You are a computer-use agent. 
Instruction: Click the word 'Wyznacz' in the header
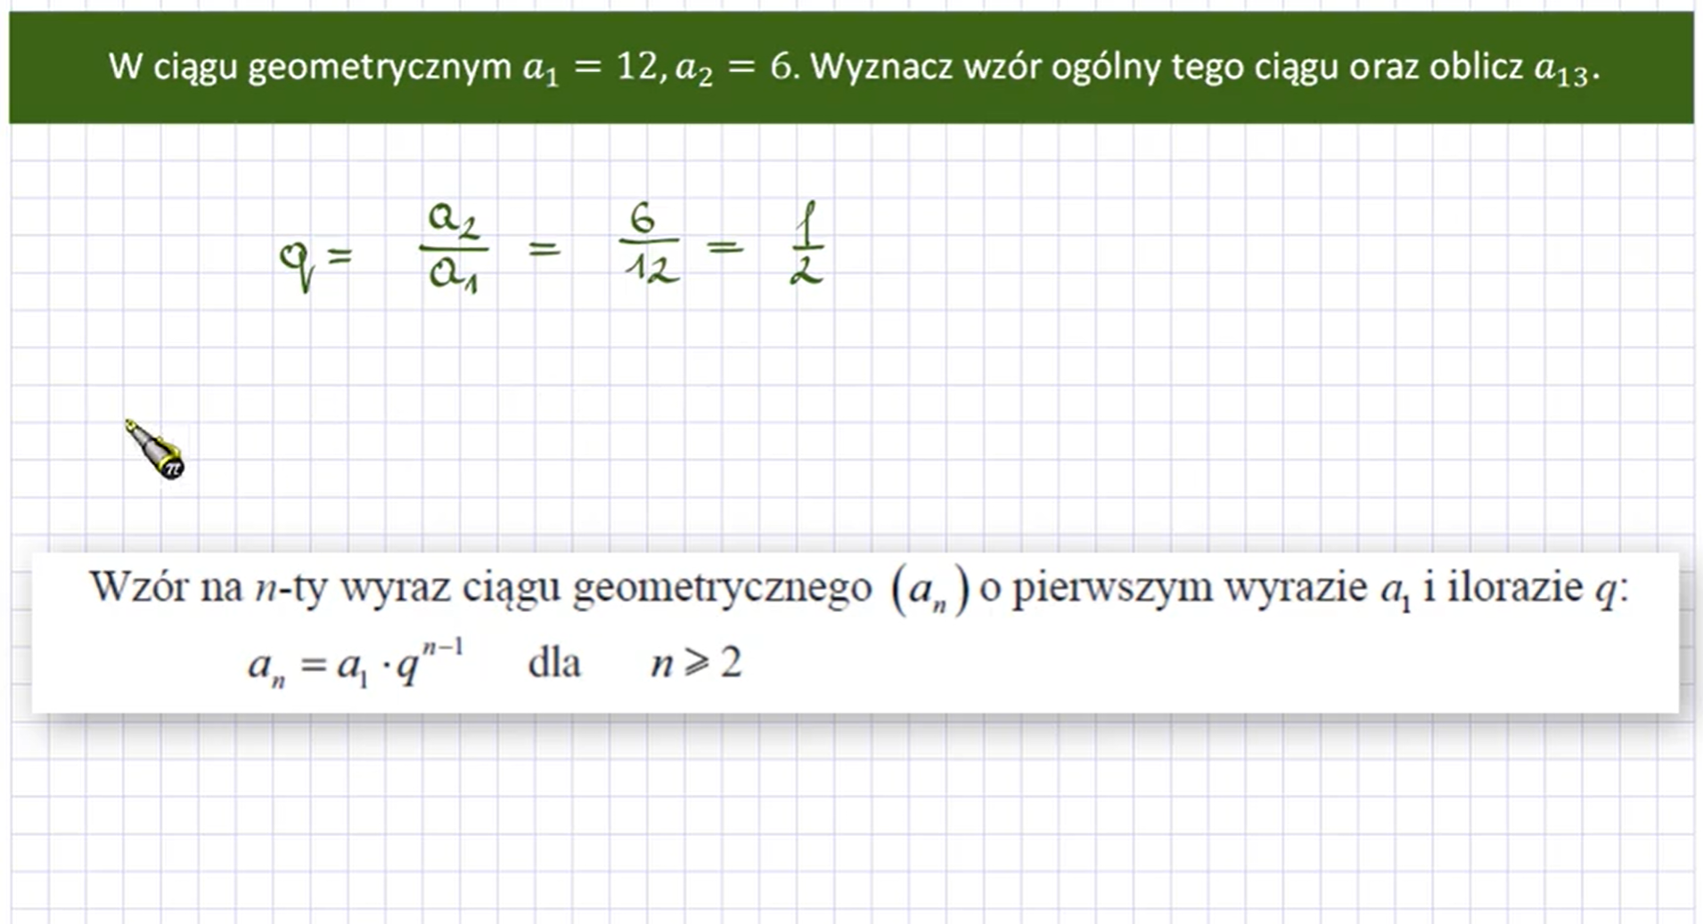tap(881, 68)
